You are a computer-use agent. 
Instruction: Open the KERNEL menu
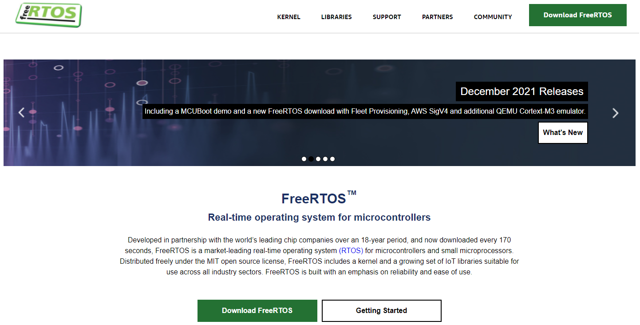coord(288,17)
